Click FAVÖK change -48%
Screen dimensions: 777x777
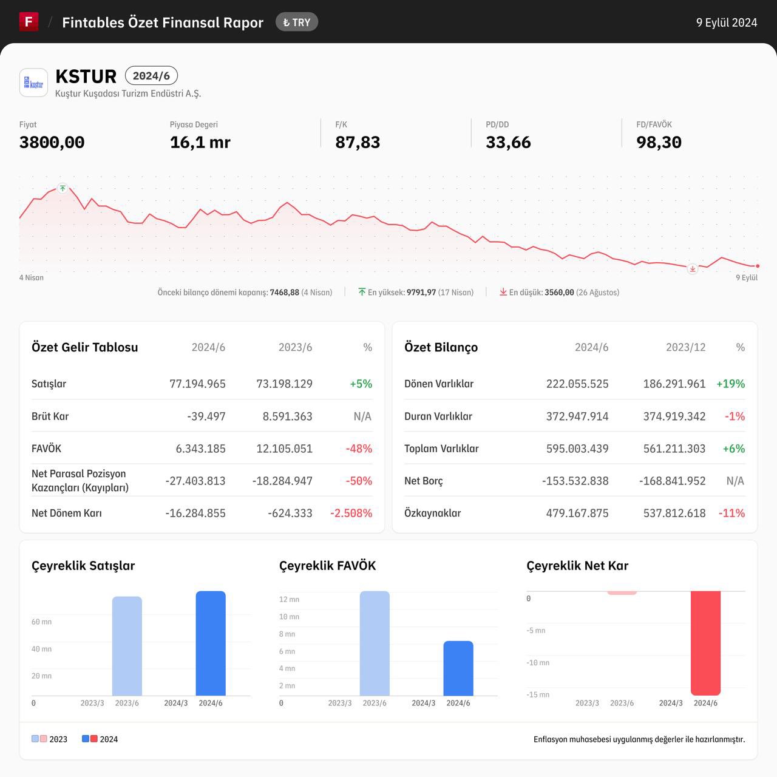359,449
